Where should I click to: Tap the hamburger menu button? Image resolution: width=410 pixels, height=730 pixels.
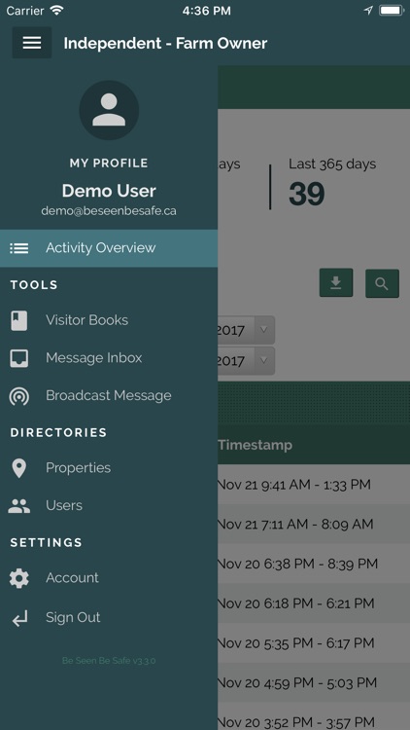pos(32,43)
